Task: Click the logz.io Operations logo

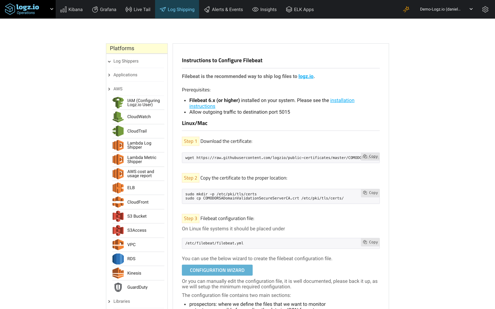Action: coord(22,9)
